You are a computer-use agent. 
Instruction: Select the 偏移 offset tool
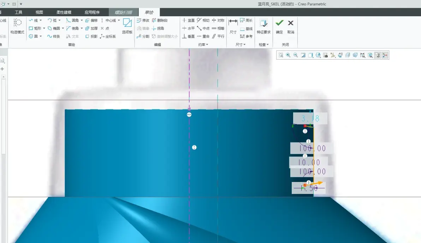(x=91, y=20)
